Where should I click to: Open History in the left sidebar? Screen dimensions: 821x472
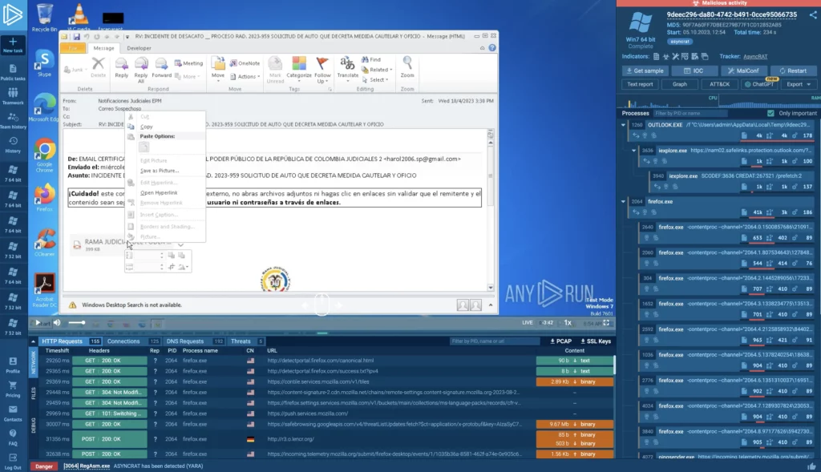coord(13,143)
